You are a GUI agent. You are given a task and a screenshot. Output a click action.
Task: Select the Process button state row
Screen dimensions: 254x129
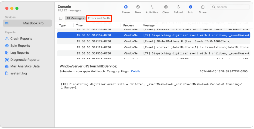(x=154, y=30)
